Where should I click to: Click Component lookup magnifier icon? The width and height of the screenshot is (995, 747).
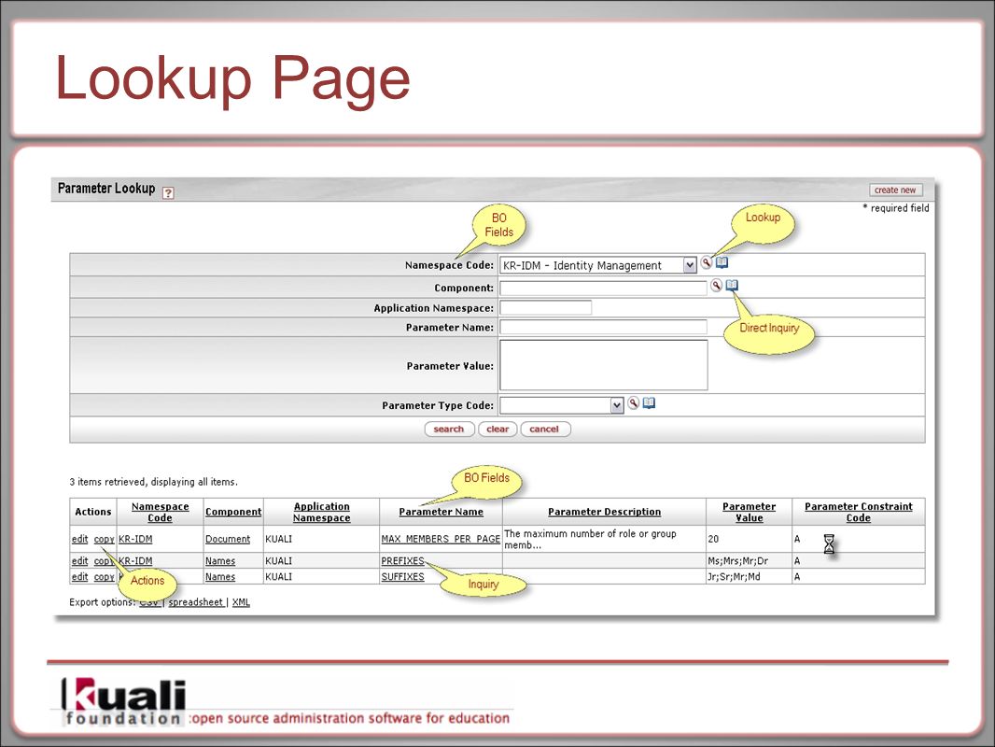(716, 286)
